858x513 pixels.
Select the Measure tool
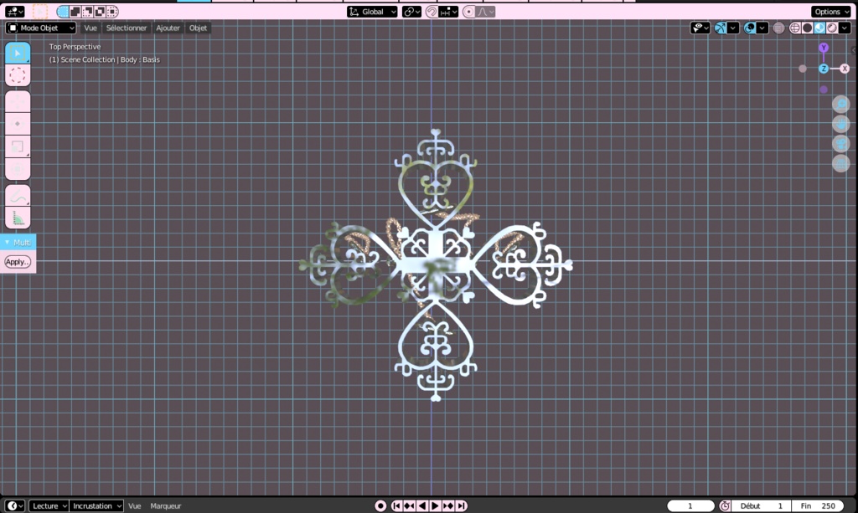[18, 218]
